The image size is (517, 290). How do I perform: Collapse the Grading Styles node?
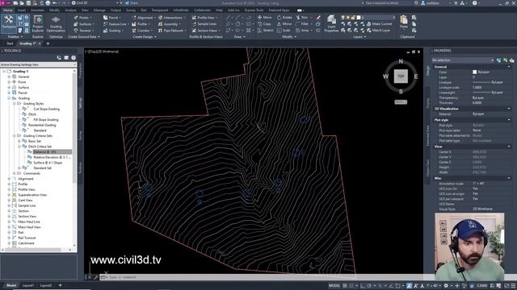15,104
